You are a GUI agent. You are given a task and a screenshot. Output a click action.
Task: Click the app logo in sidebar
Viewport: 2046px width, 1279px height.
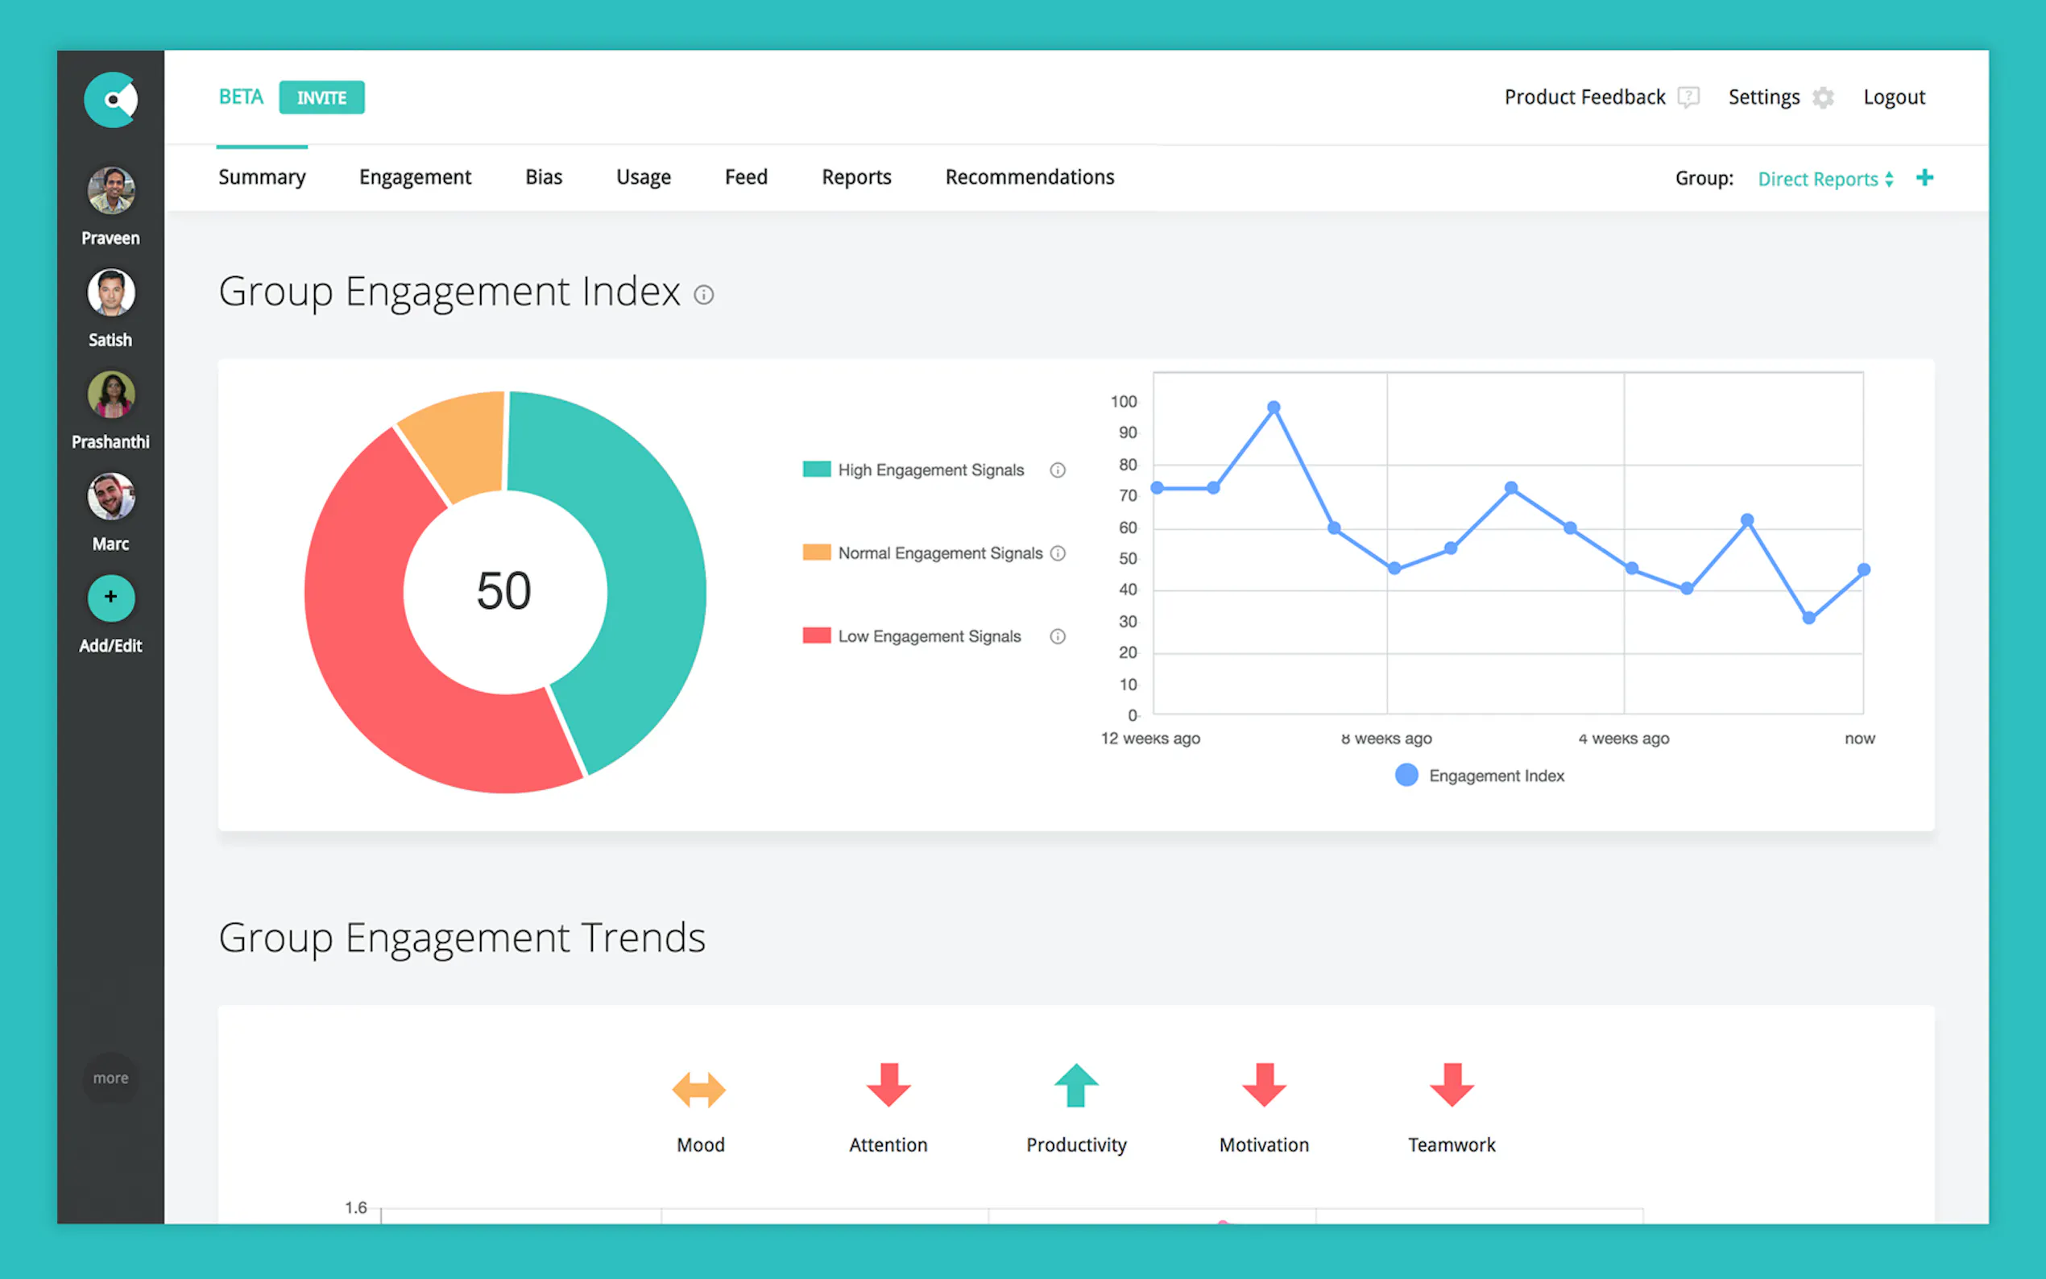click(111, 100)
